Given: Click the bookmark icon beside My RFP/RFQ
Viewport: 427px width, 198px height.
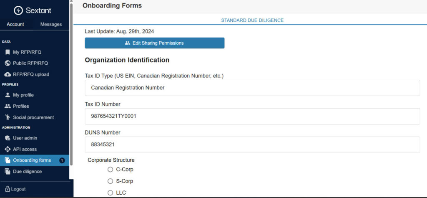Looking at the screenshot, I should (8, 52).
